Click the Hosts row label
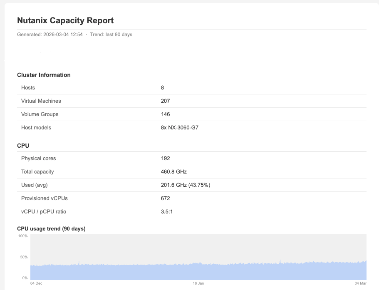This screenshot has width=379, height=290. pyautogui.click(x=28, y=88)
